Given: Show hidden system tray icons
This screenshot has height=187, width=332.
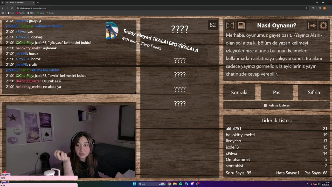Looking at the screenshot, I should click(308, 184).
